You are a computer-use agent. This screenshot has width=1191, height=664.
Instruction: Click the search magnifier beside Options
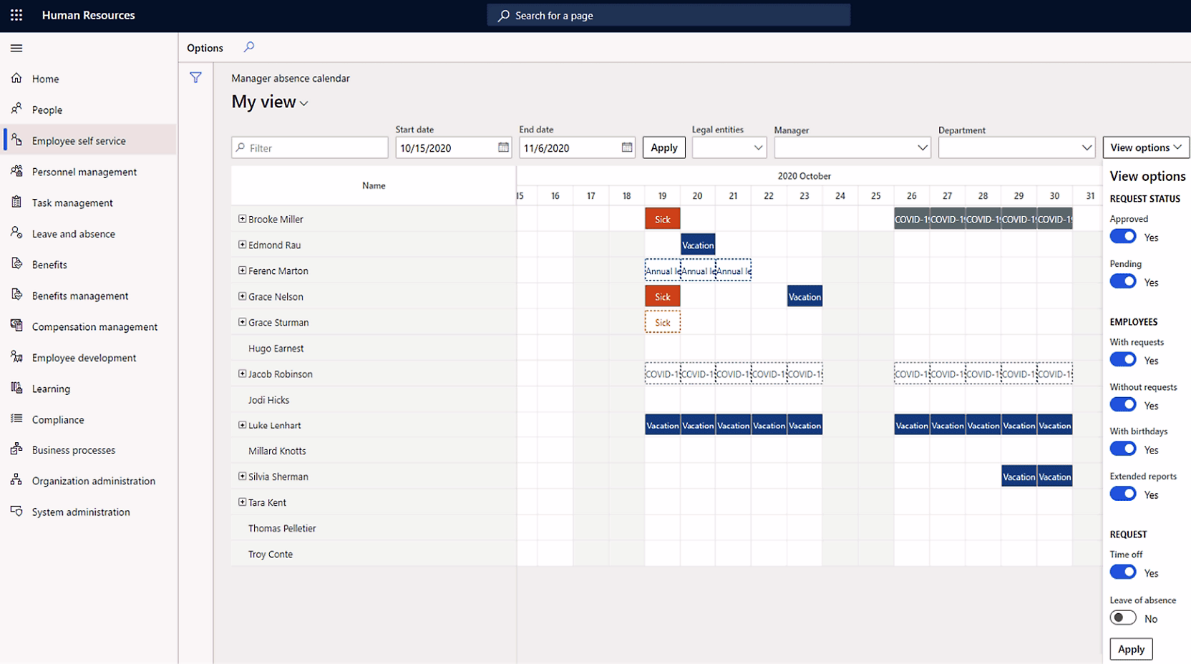click(249, 47)
